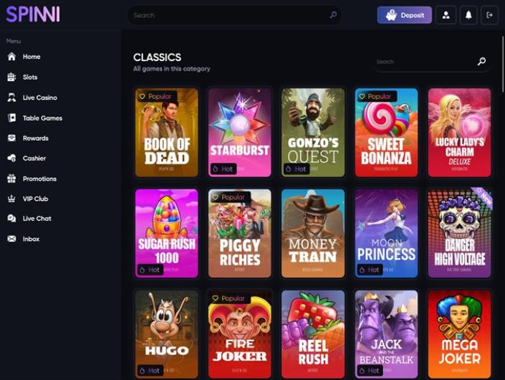The width and height of the screenshot is (505, 380).
Task: Click the top search bar magnifier icon
Action: 333,15
